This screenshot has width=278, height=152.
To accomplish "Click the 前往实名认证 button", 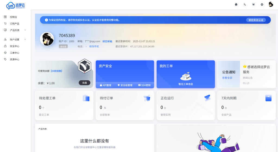I will coord(256,20).
